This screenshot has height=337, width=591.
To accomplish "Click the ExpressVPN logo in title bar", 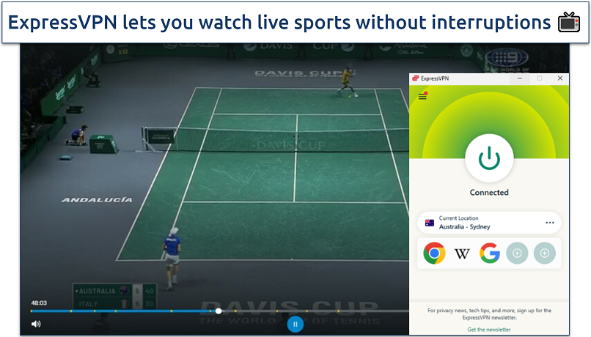I will point(415,78).
